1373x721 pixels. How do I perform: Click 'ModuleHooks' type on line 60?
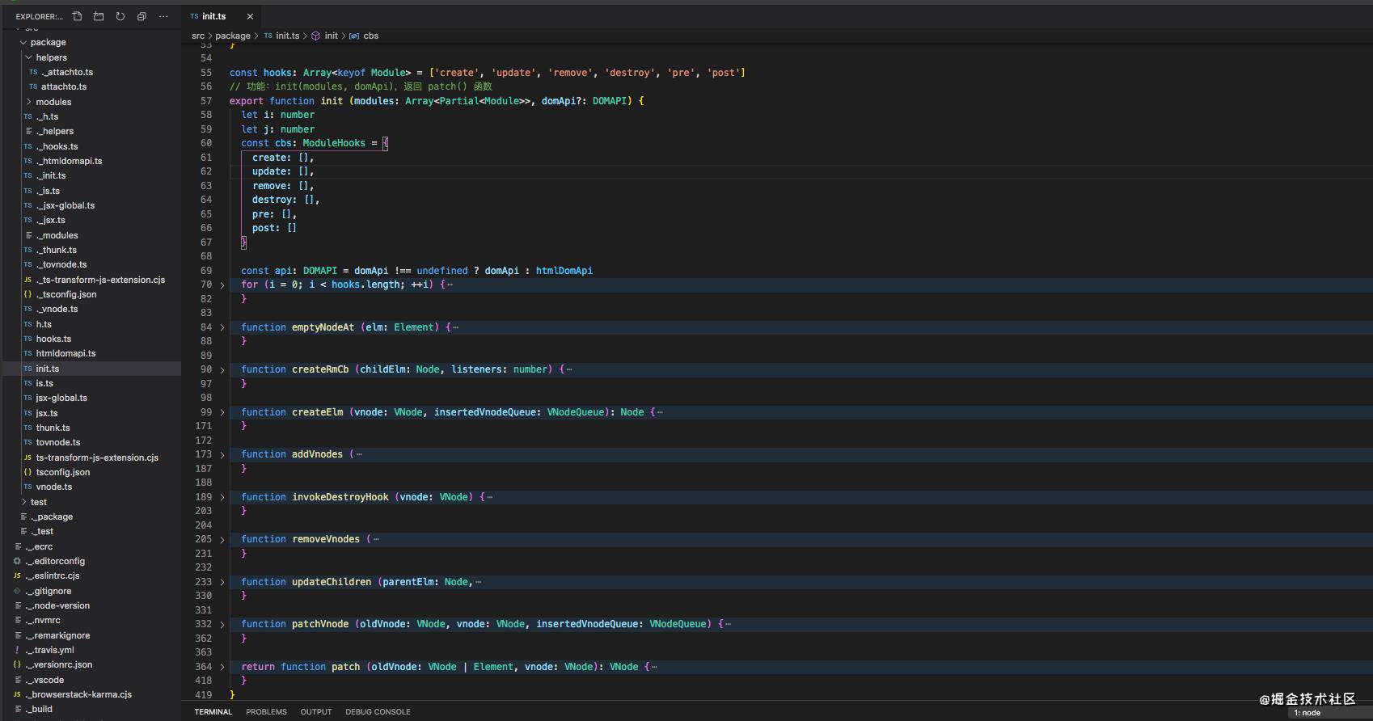pos(334,143)
